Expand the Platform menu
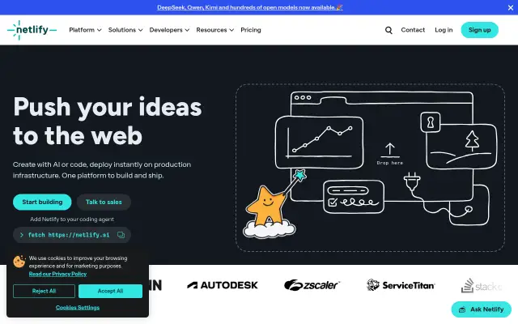The height and width of the screenshot is (324, 518). pyautogui.click(x=85, y=30)
